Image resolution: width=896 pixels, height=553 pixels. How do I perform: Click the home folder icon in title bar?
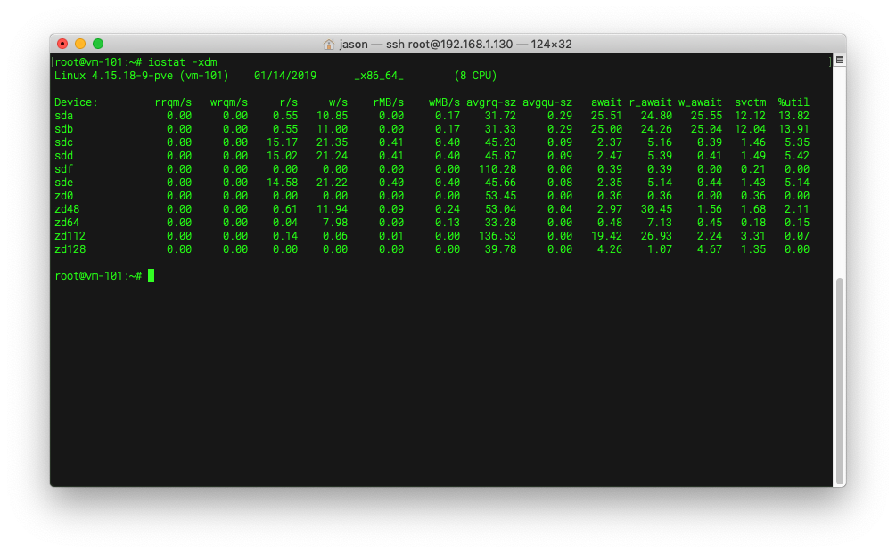(329, 44)
